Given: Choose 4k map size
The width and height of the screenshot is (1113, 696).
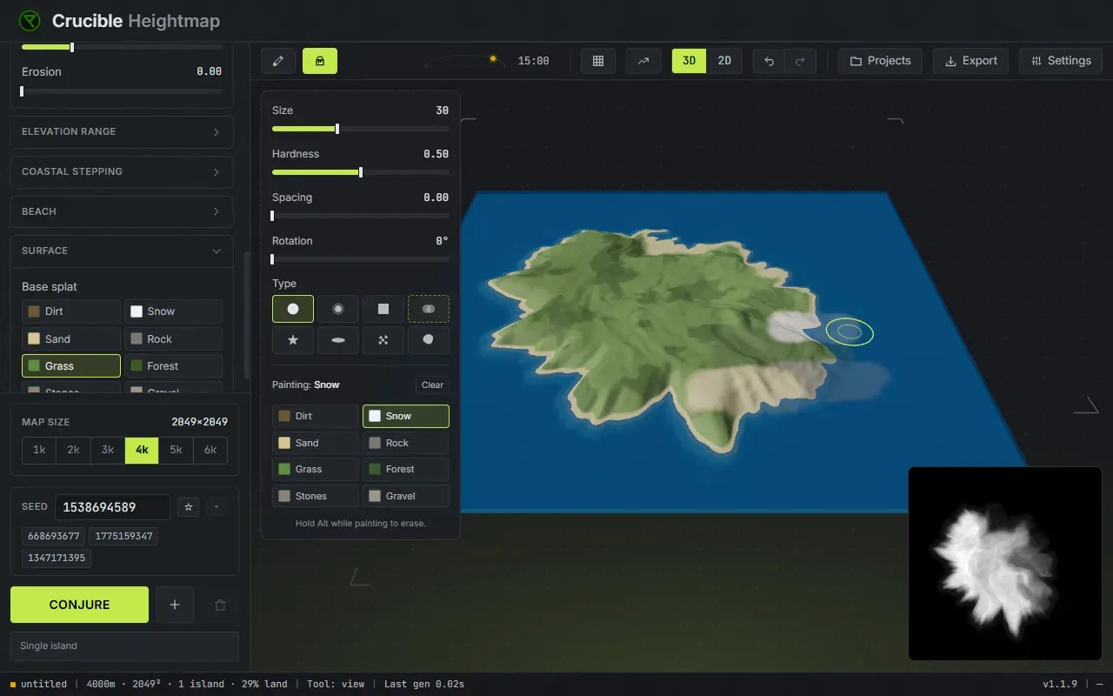Looking at the screenshot, I should (142, 450).
